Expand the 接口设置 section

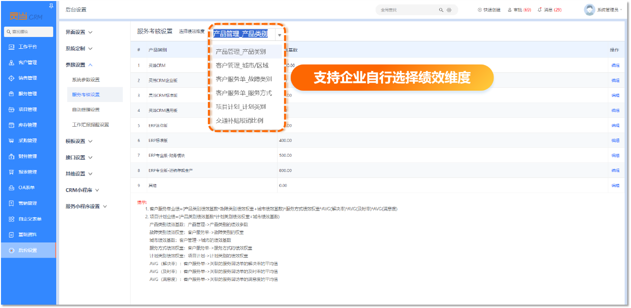79,158
